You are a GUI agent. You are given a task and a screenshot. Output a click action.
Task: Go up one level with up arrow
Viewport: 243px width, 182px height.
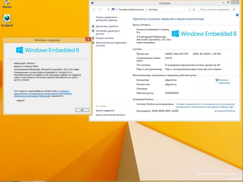tap(108, 10)
